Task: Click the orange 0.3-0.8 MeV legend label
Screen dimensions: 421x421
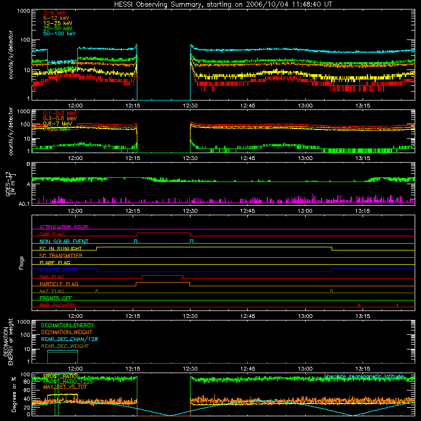Action: 60,118
